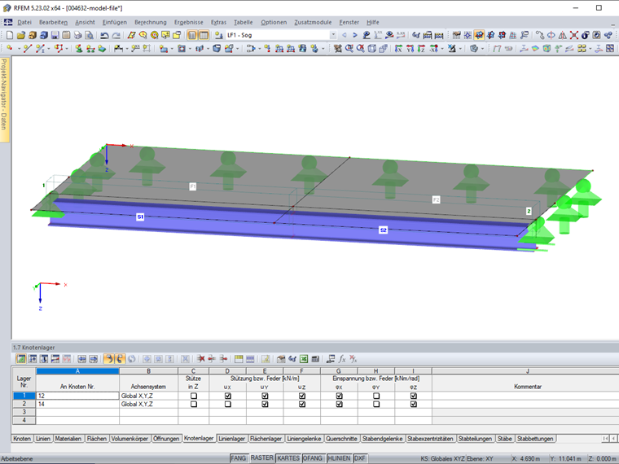The height and width of the screenshot is (464, 619).
Task: Enable φY for support 2
Action: [x=376, y=404]
